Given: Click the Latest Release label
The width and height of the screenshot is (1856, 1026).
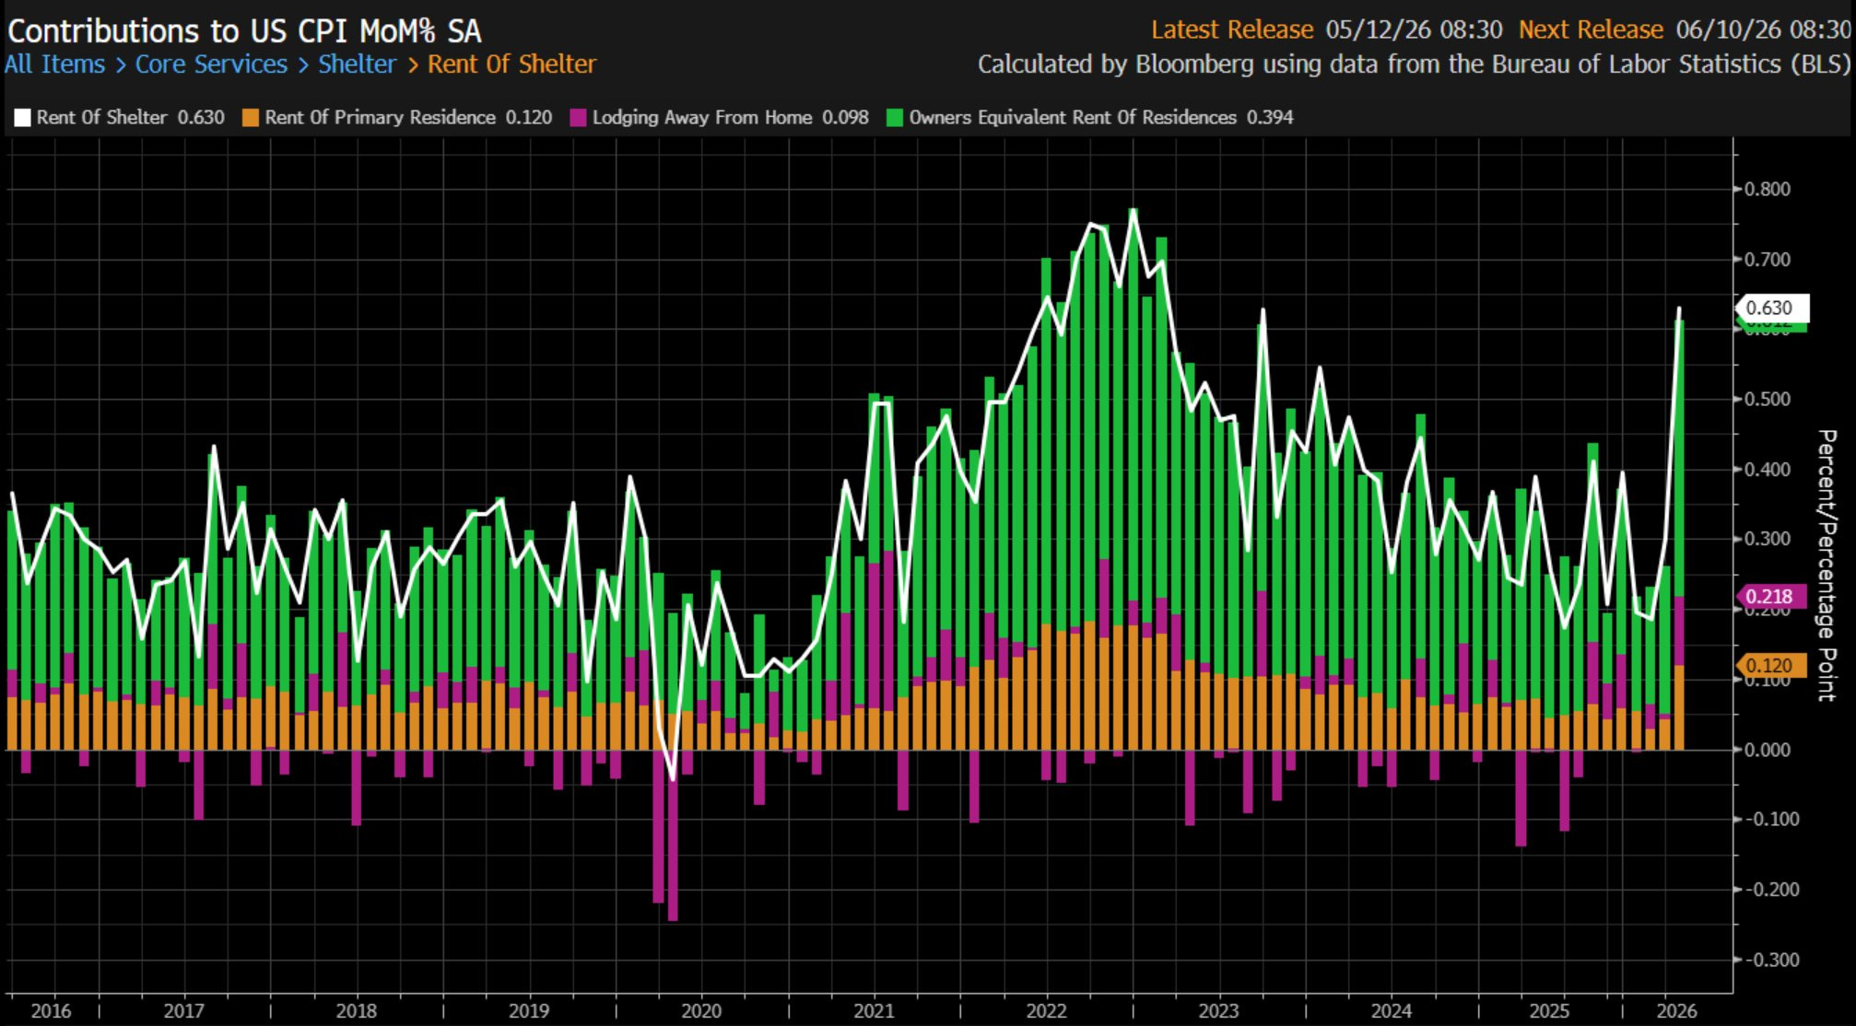Looking at the screenshot, I should pyautogui.click(x=1232, y=29).
